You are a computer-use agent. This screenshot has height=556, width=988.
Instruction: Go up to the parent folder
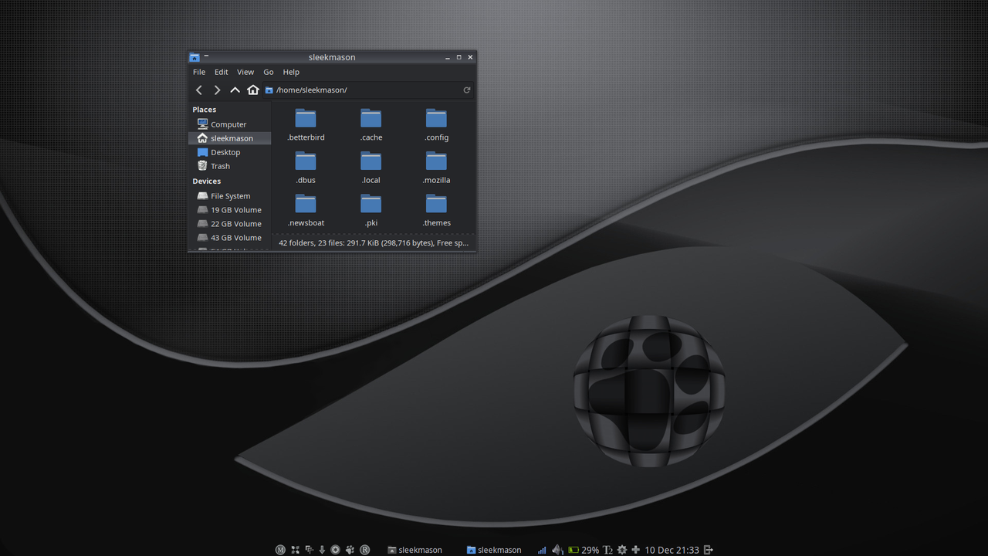tap(235, 90)
